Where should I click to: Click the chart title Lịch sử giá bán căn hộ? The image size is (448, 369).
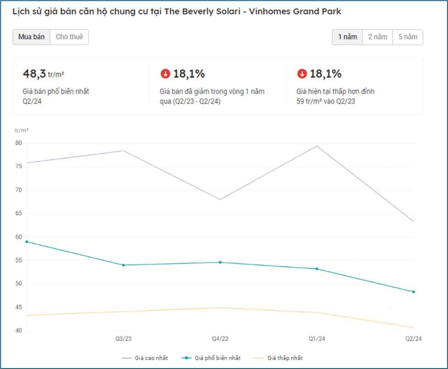coord(177,11)
